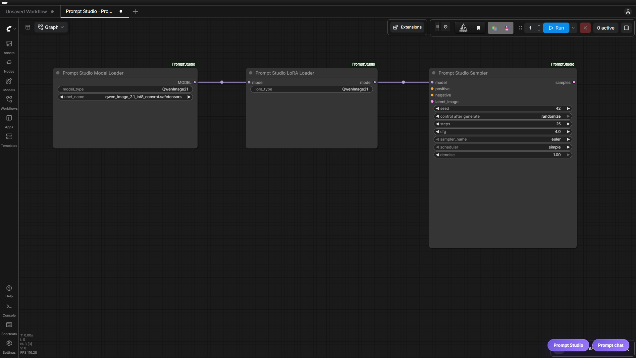Open the Workflows sidebar panel
Image resolution: width=636 pixels, height=358 pixels.
(x=9, y=103)
